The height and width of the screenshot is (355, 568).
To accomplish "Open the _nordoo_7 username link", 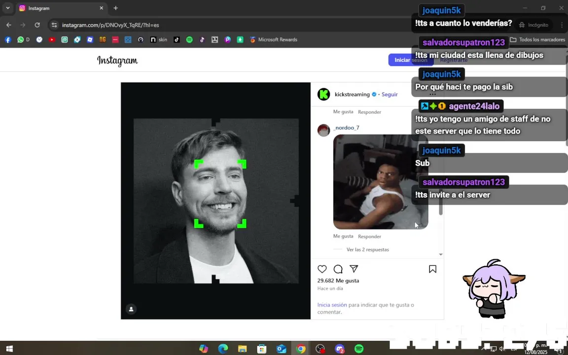I will click(x=346, y=128).
